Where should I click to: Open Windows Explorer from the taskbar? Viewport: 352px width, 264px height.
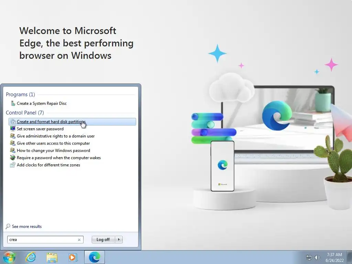52,257
